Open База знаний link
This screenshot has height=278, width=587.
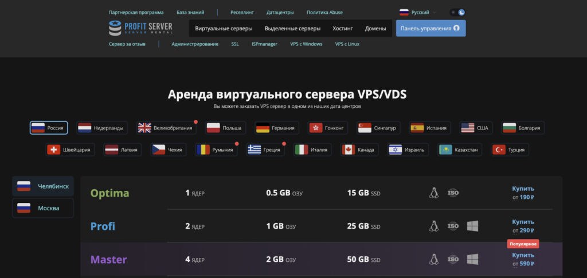coord(190,13)
